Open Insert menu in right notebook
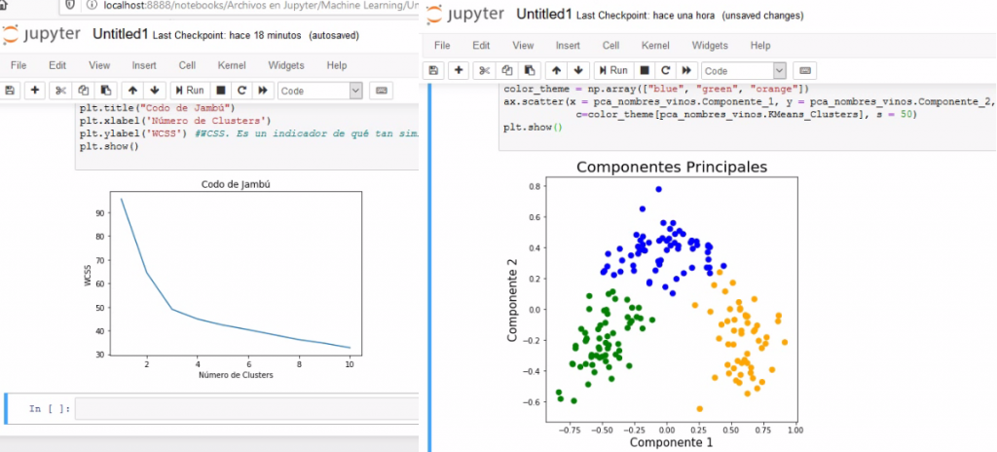The width and height of the screenshot is (997, 452). 568,45
